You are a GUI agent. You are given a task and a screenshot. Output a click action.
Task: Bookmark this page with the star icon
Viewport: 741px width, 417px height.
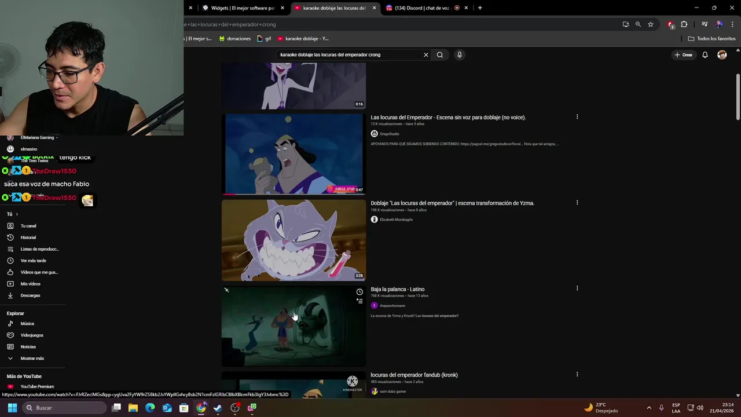[651, 24]
